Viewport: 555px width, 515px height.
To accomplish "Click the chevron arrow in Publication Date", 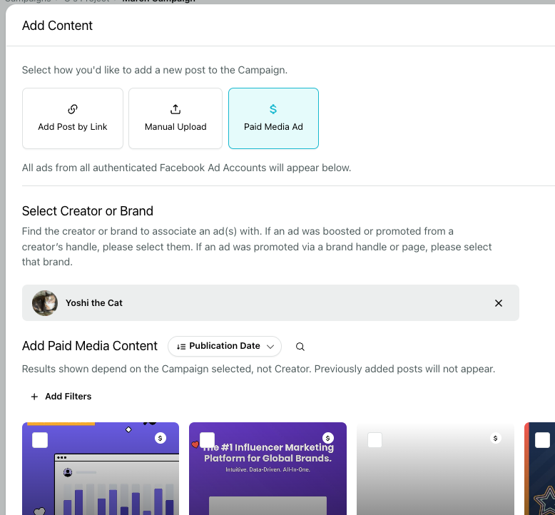I will [x=270, y=347].
